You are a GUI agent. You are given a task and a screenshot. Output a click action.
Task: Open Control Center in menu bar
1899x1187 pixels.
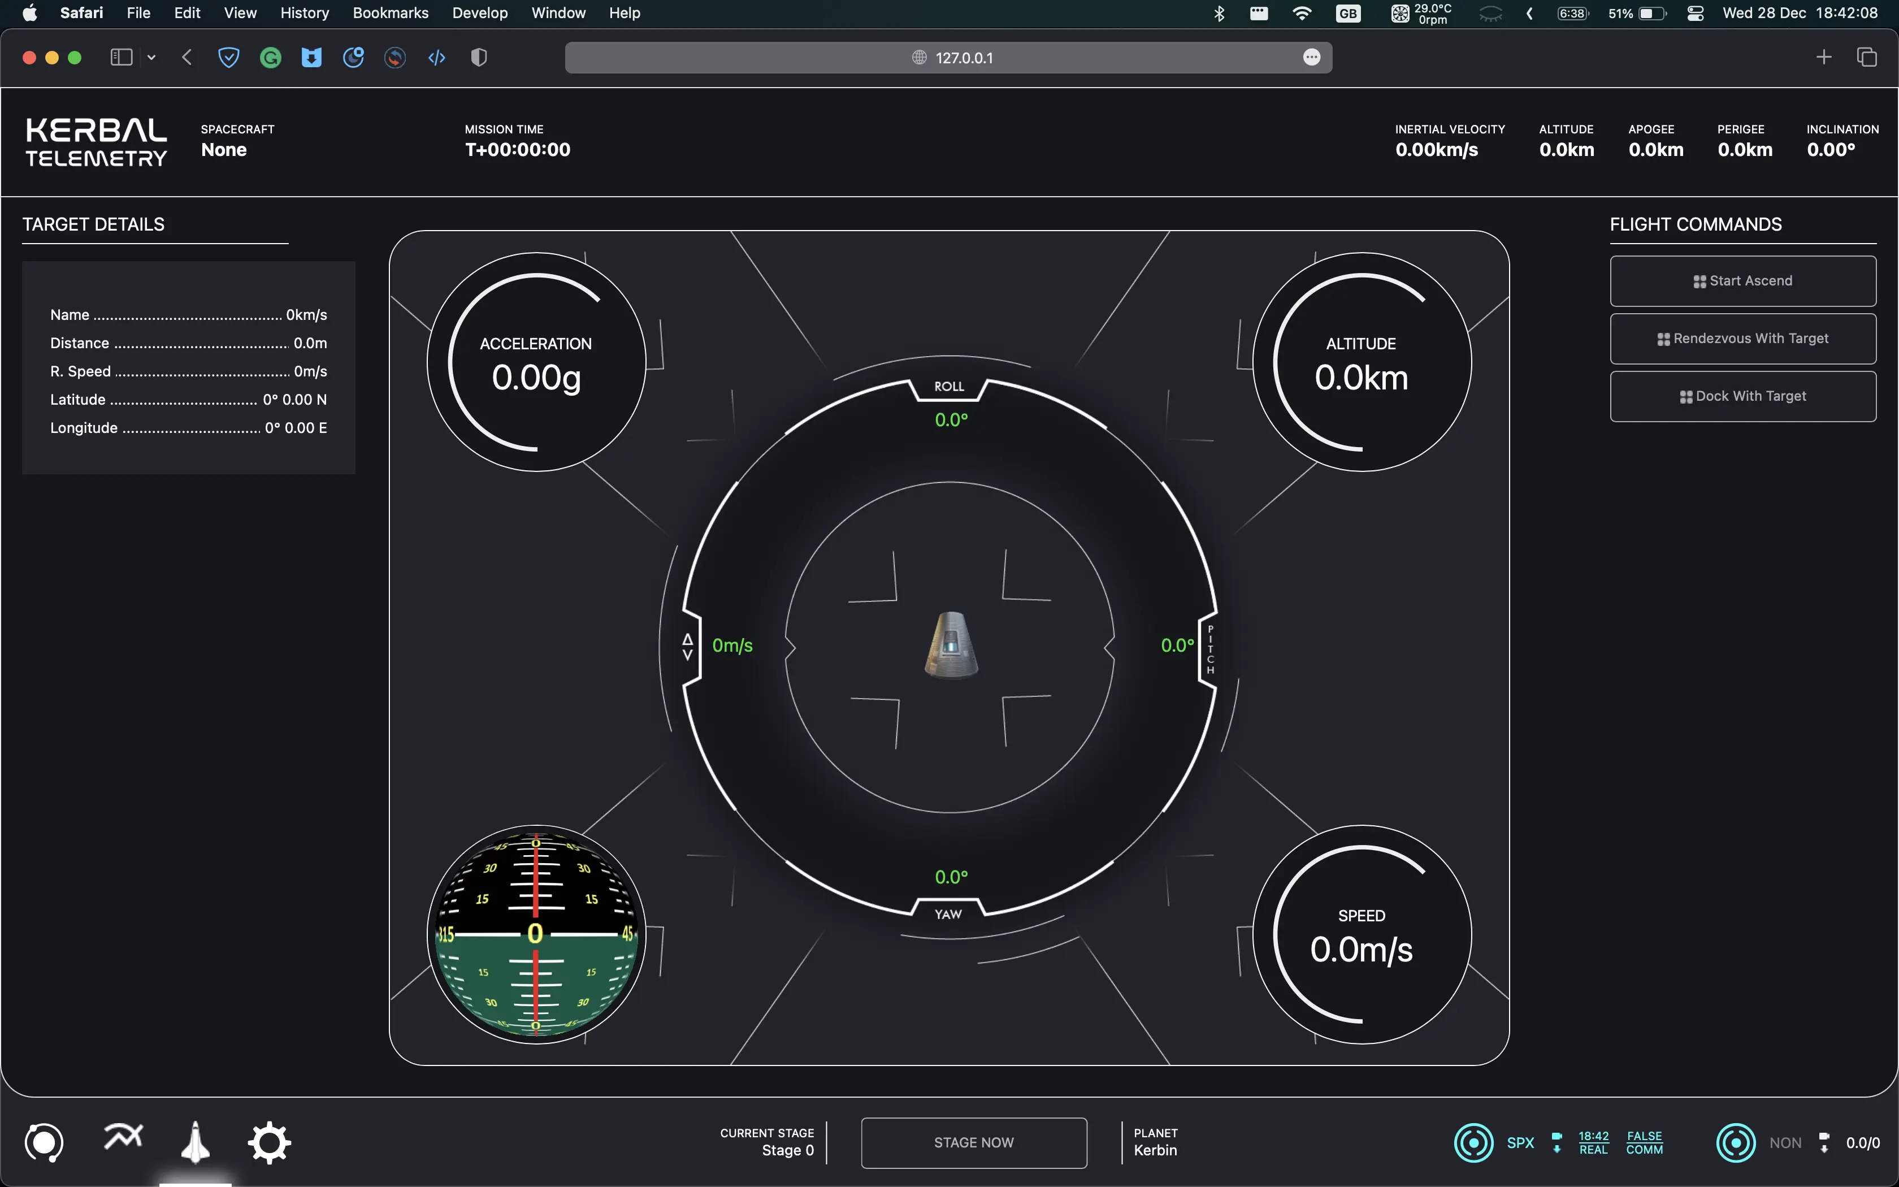(1695, 12)
